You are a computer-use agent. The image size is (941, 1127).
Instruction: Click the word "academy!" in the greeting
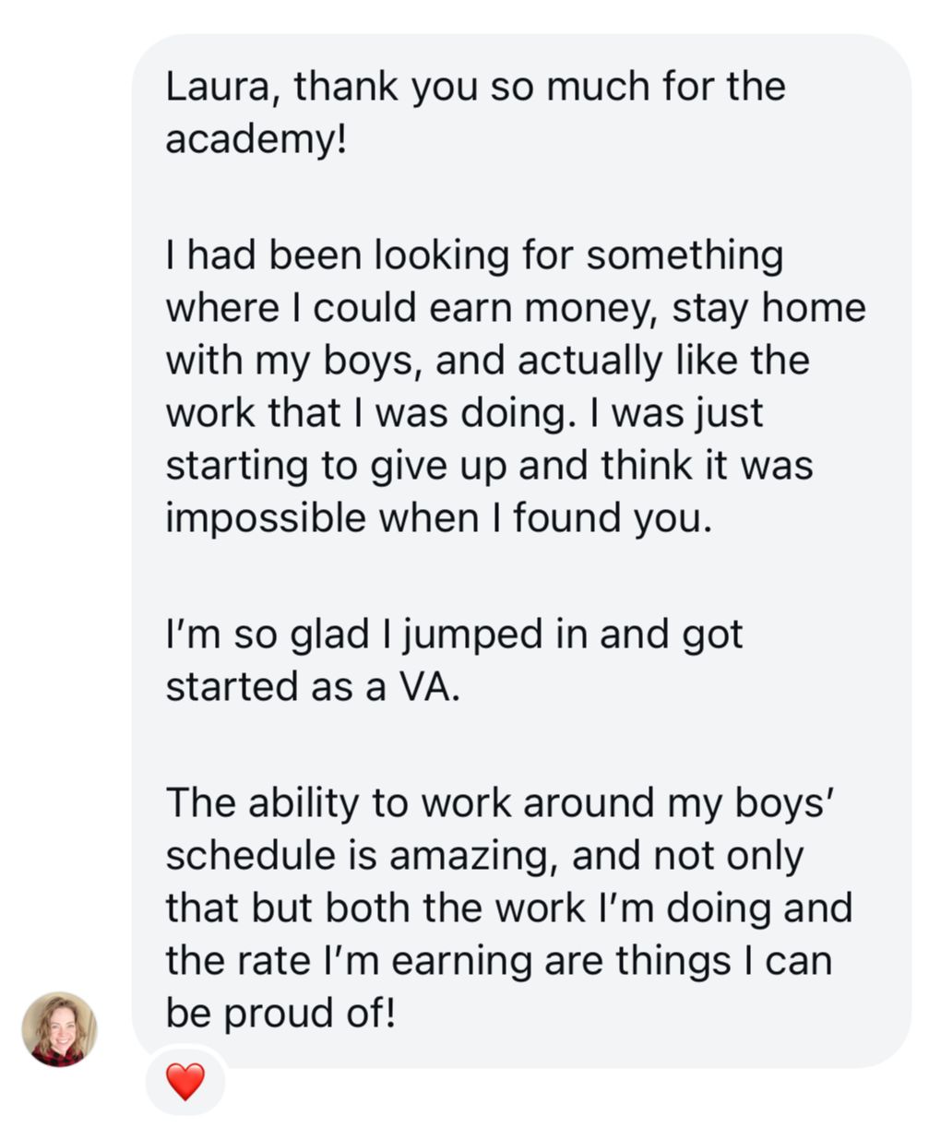pyautogui.click(x=256, y=140)
